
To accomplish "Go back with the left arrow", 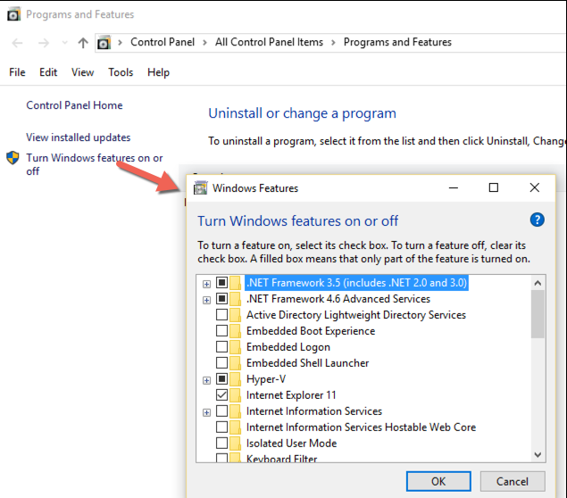I will click(x=17, y=43).
